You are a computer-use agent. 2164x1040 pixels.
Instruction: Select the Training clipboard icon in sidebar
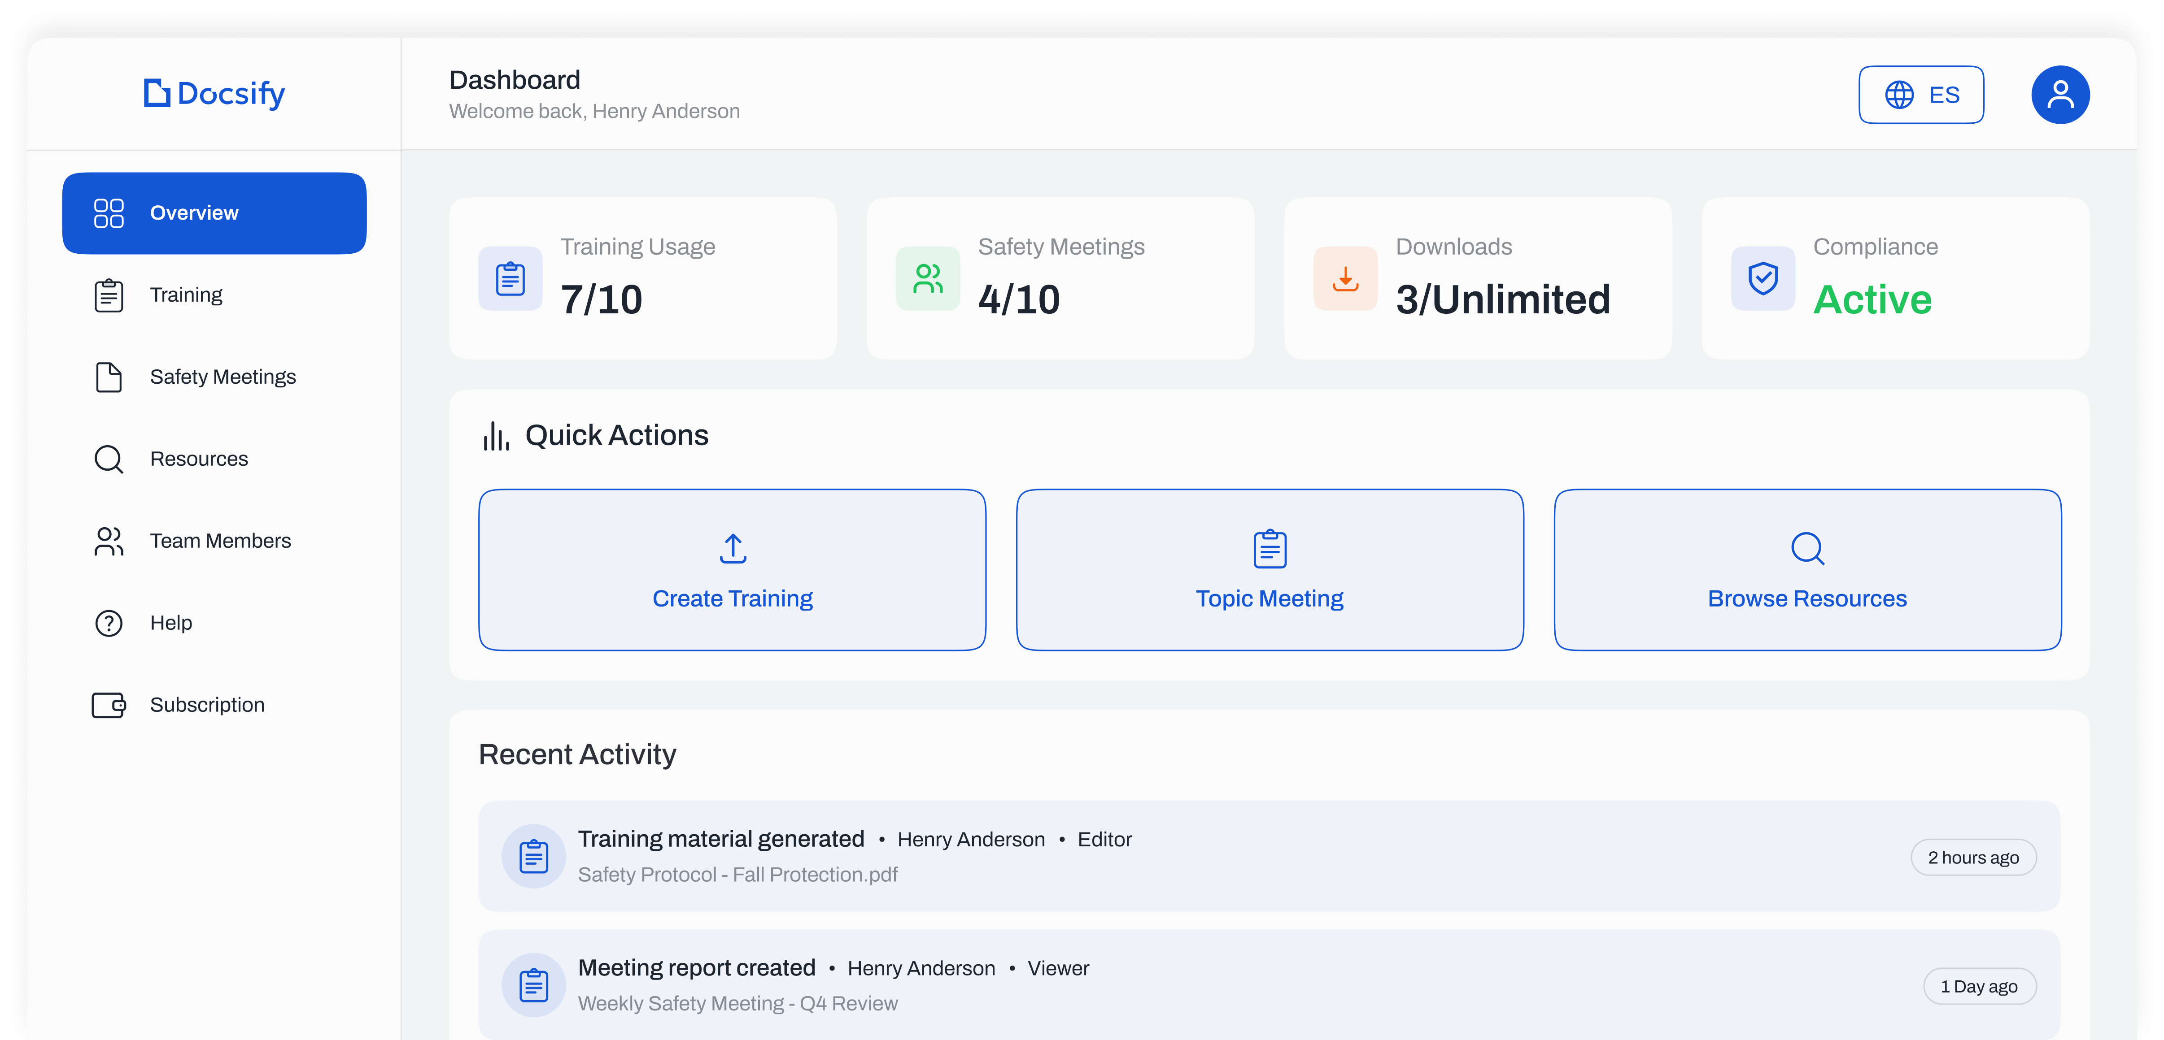coord(109,295)
